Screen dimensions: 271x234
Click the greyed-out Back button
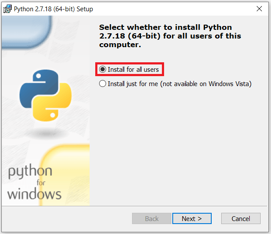152,218
